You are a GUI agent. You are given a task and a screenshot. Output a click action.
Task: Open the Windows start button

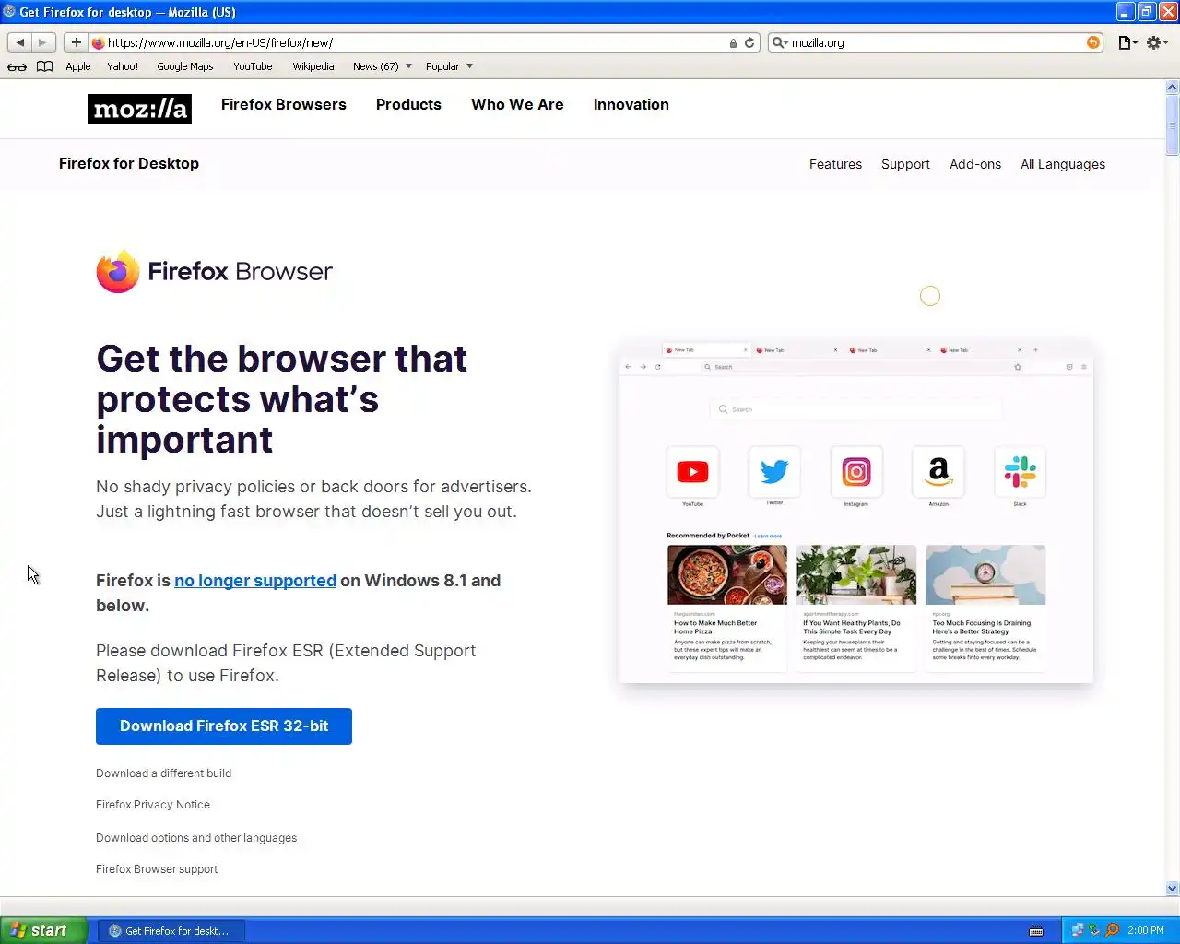[x=43, y=930]
